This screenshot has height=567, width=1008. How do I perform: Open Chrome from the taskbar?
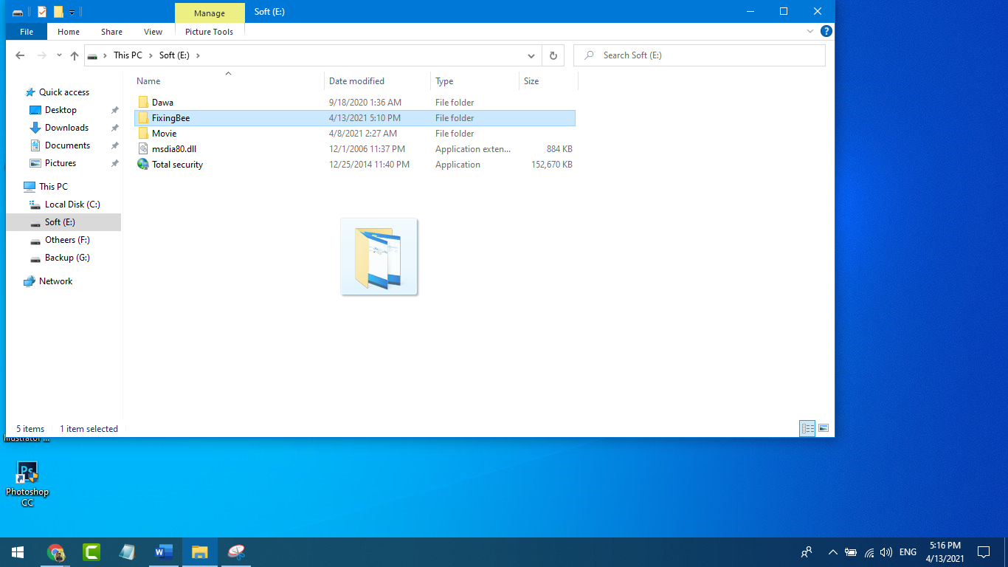point(55,551)
